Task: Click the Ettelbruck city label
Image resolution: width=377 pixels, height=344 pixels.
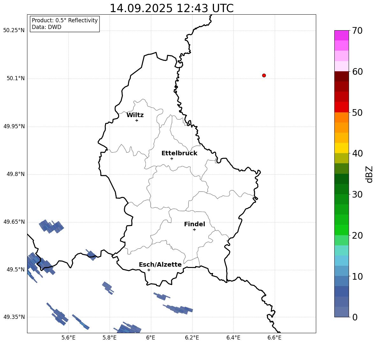Action: [179, 153]
